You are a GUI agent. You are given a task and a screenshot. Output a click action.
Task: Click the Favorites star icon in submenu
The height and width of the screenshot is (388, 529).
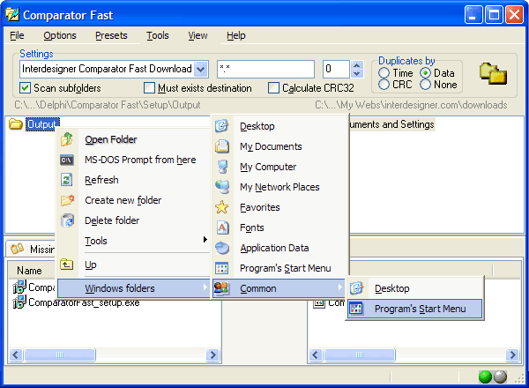click(222, 207)
